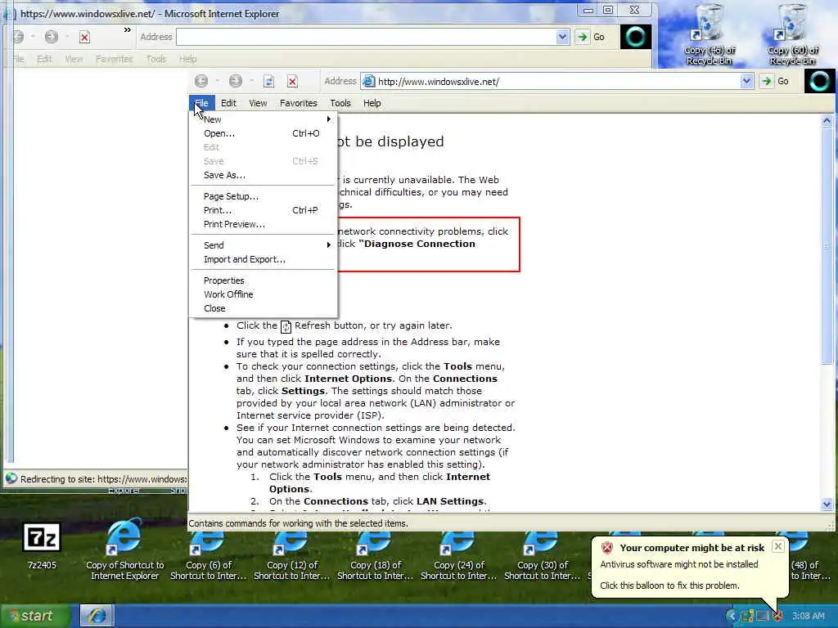Open address dropdown in background window
Screen dimensions: 838x628
[x=562, y=37]
